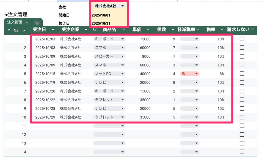
Task: Expand the 受注日 column header menu arrow
Action: 53,30
